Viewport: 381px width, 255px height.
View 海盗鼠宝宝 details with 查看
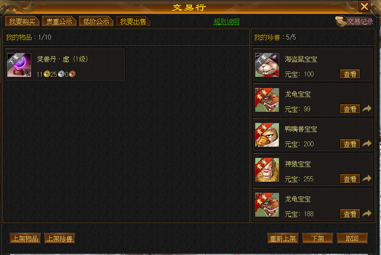(350, 74)
